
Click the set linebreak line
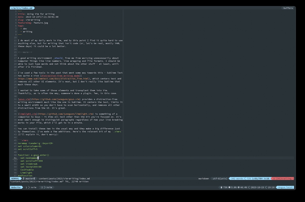click(x=29, y=164)
